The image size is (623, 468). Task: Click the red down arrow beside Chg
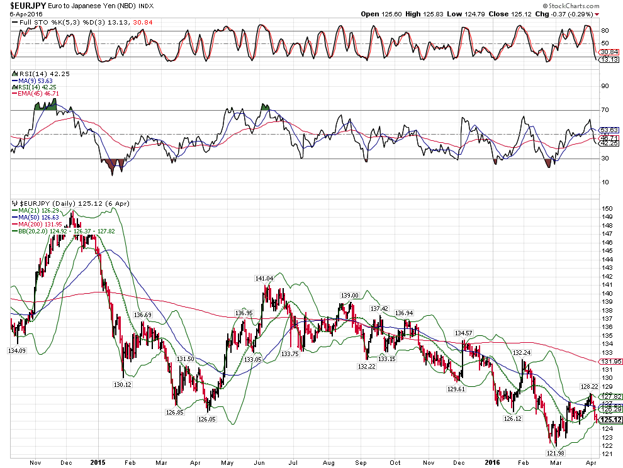coord(597,14)
